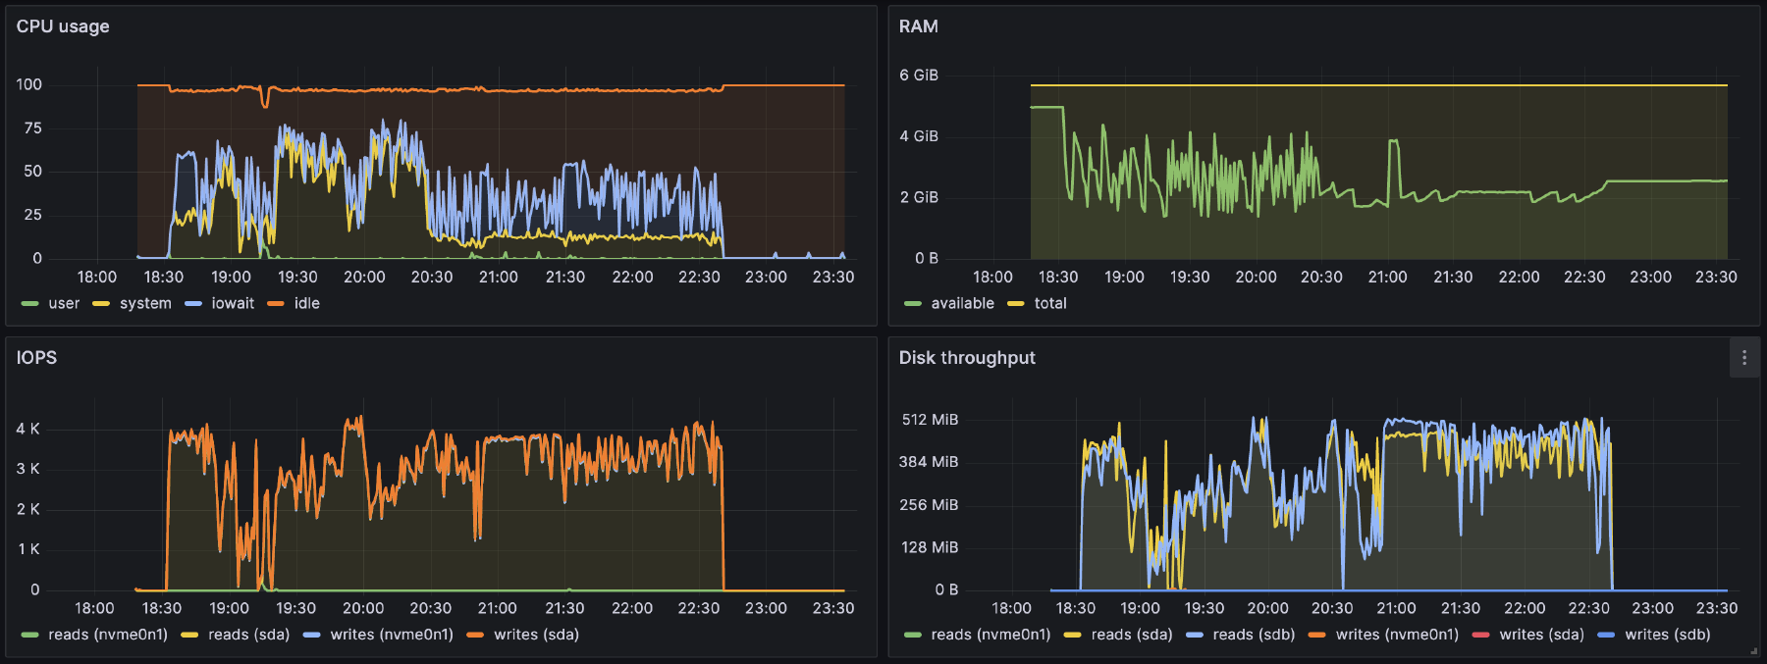Toggle the system series in CPU legend

tap(145, 303)
